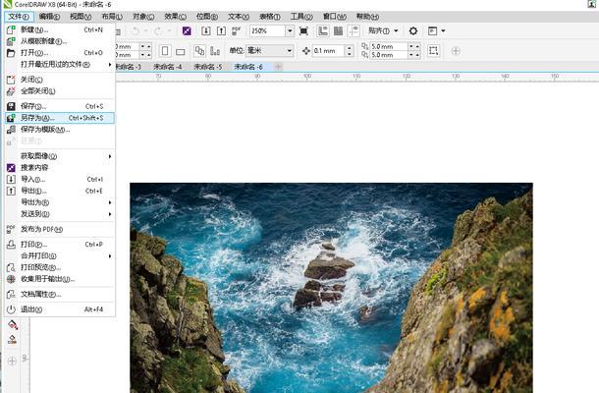This screenshot has height=393, width=599.
Task: Click the application launcher icon in the toolbar
Action: coord(432,31)
